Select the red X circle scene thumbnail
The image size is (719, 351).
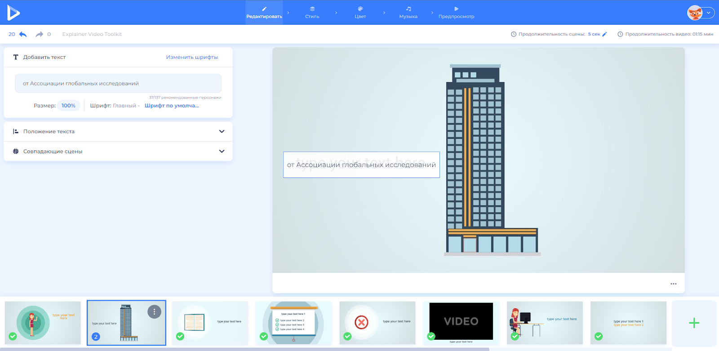[x=377, y=323]
